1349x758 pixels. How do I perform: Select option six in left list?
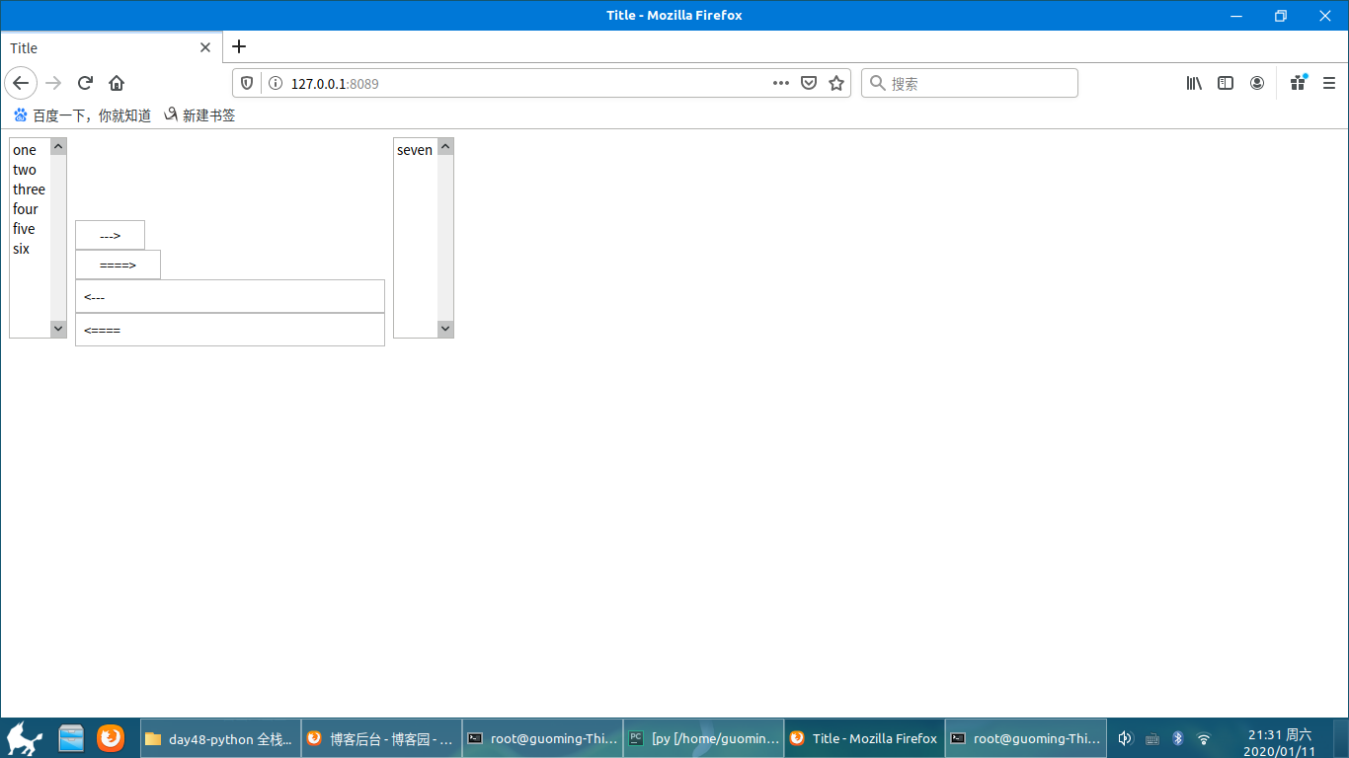pos(30,249)
